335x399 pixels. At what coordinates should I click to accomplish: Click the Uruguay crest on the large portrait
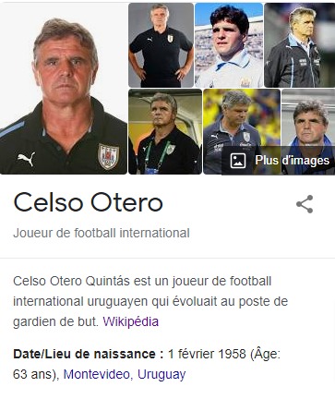tap(108, 156)
